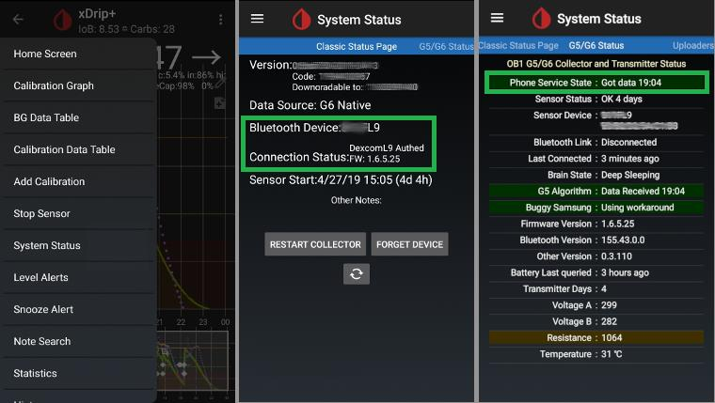
Task: Tap G5 Algorithm Data Received row
Action: tap(596, 192)
